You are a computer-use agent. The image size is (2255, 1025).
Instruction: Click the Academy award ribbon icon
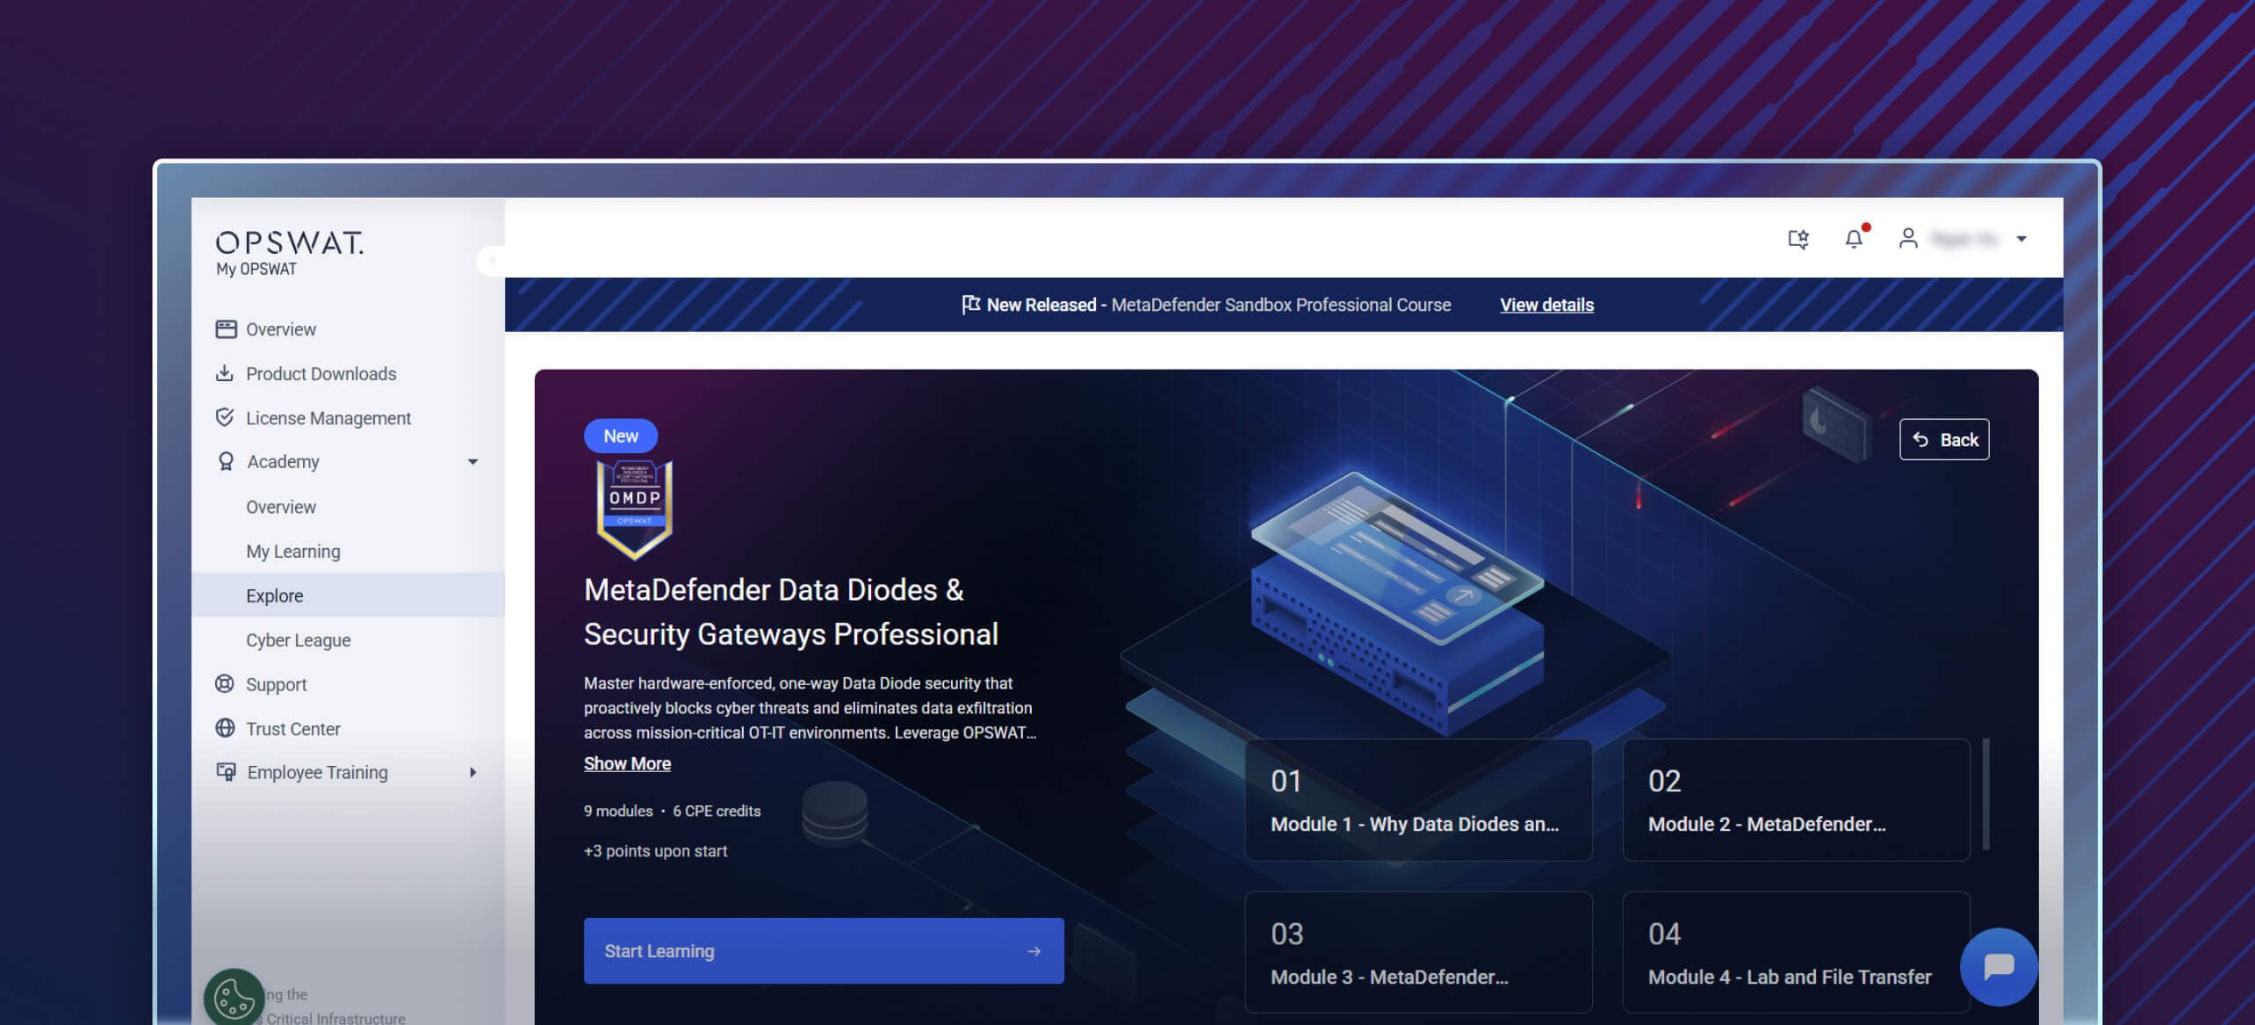pyautogui.click(x=226, y=461)
